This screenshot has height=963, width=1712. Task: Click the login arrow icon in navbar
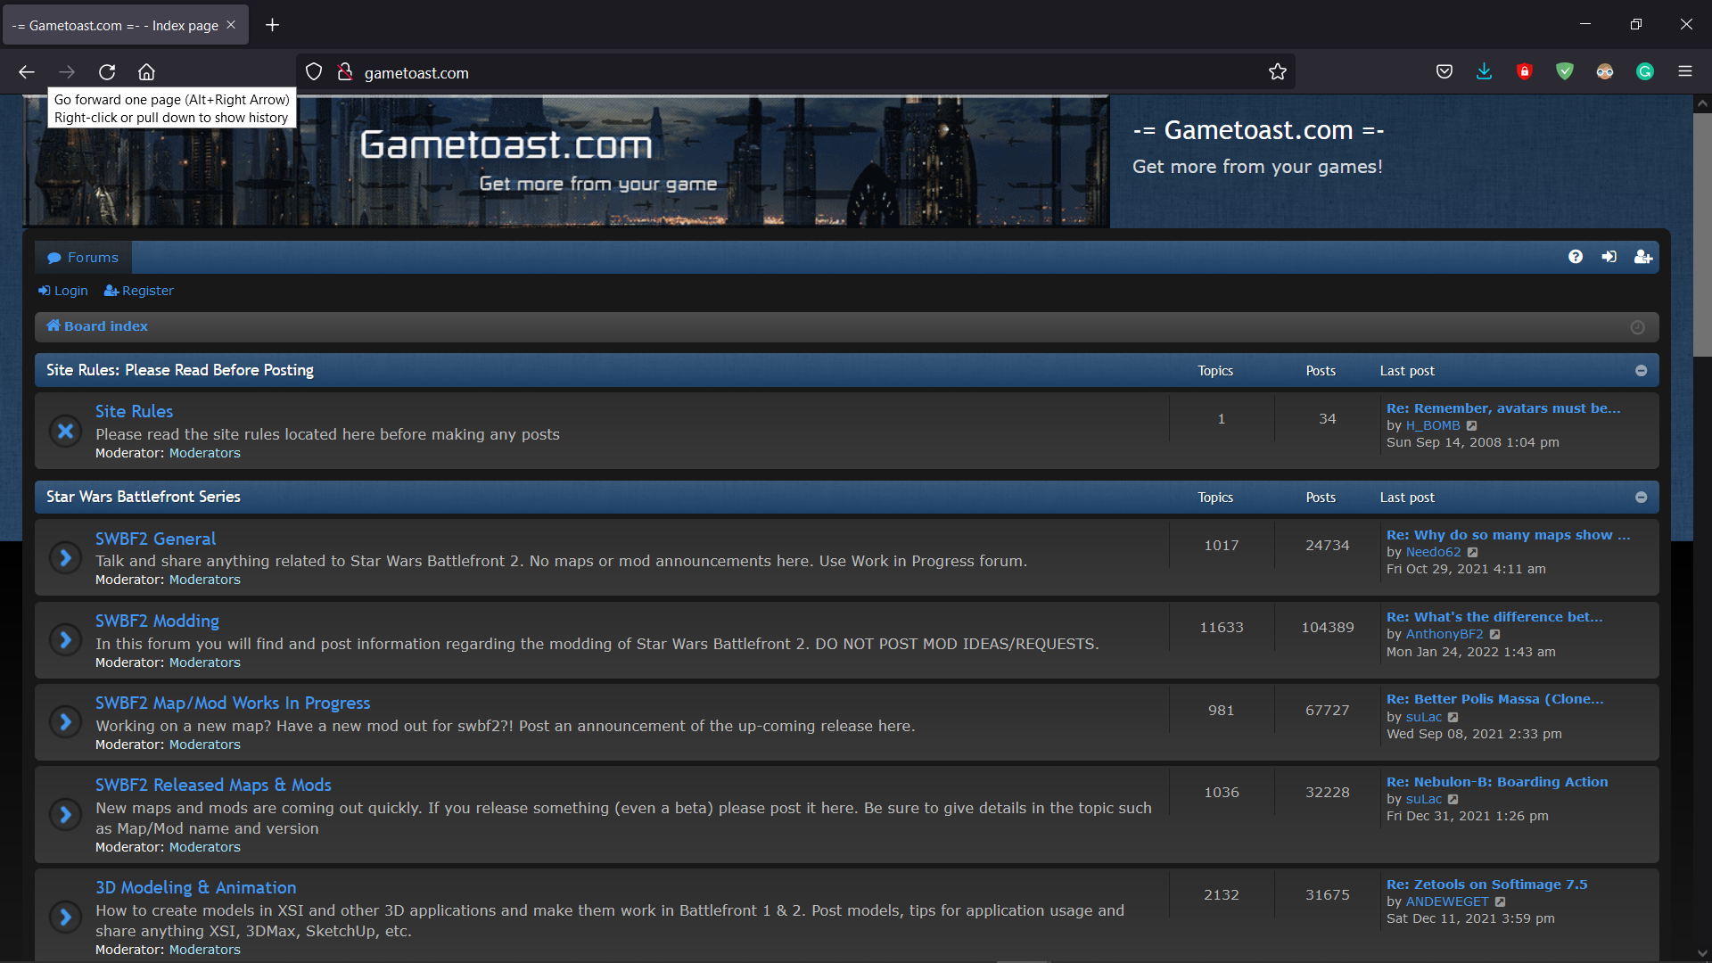[x=1609, y=257]
